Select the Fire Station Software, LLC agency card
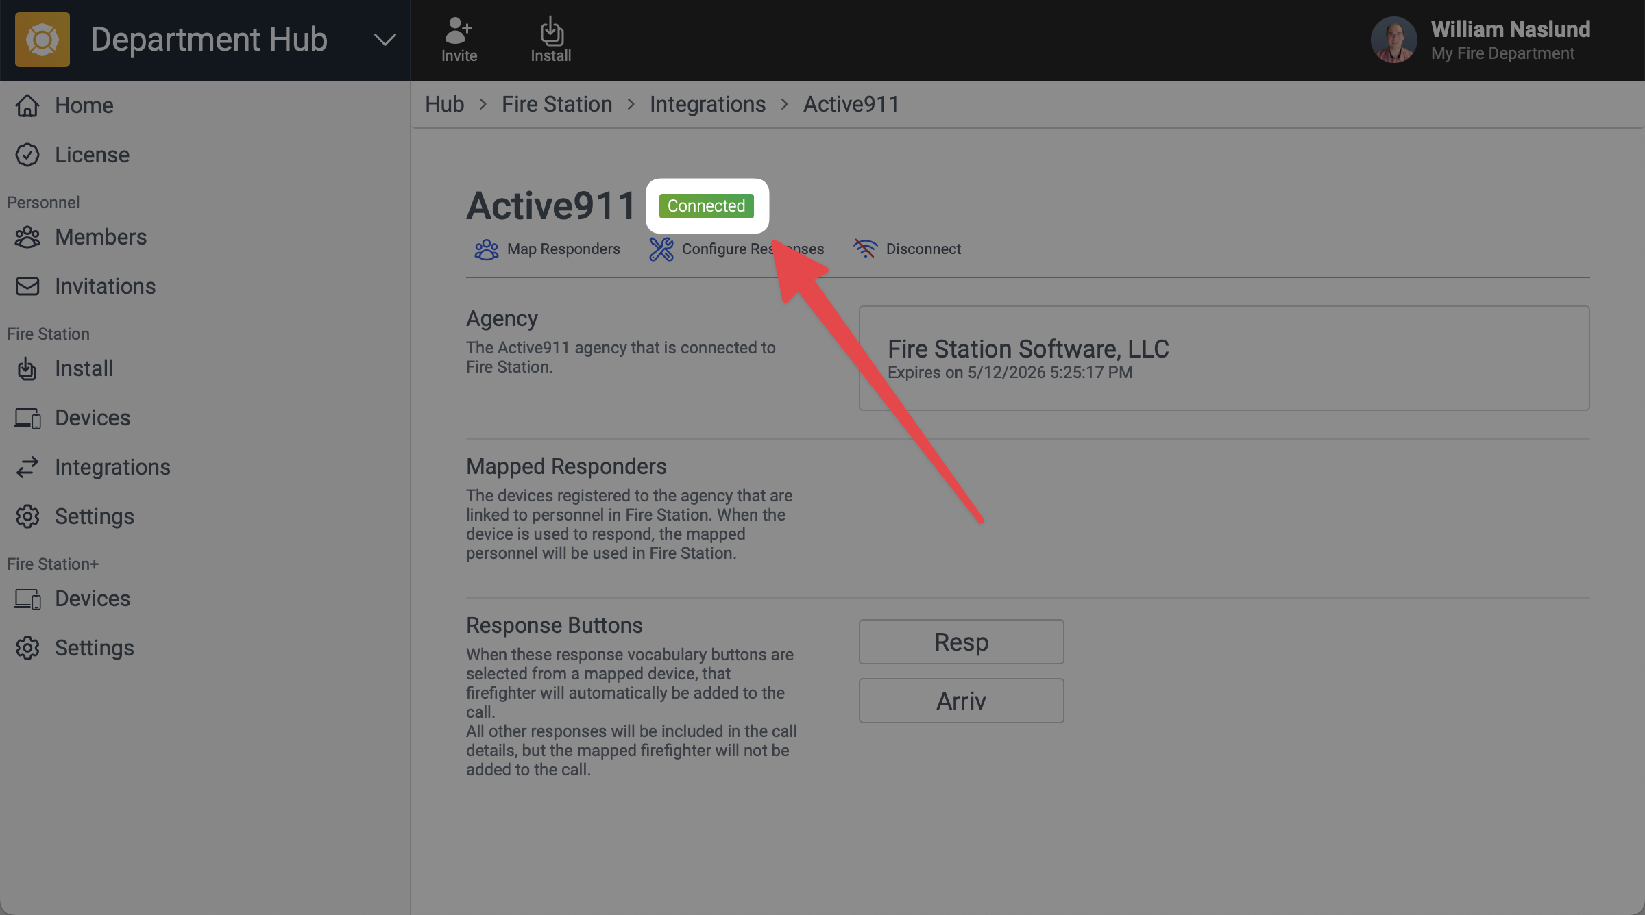1645x915 pixels. pyautogui.click(x=1224, y=358)
